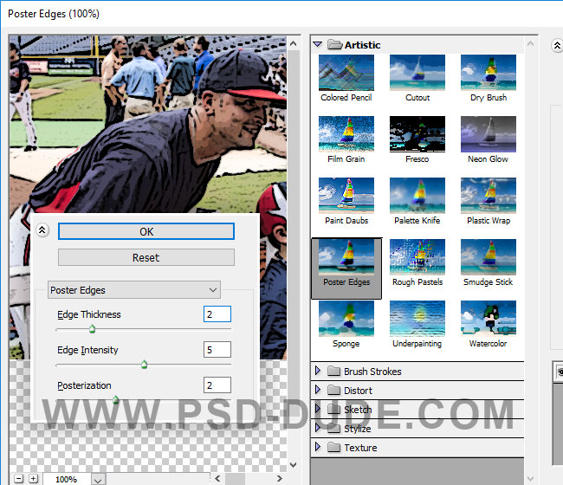563x485 pixels.
Task: Choose the Dry Brush filter
Action: pos(489,73)
